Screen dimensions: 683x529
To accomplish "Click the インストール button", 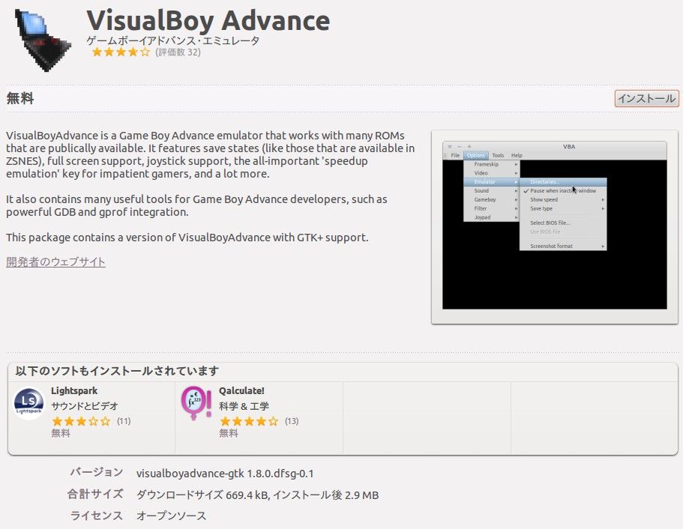I will pyautogui.click(x=646, y=98).
